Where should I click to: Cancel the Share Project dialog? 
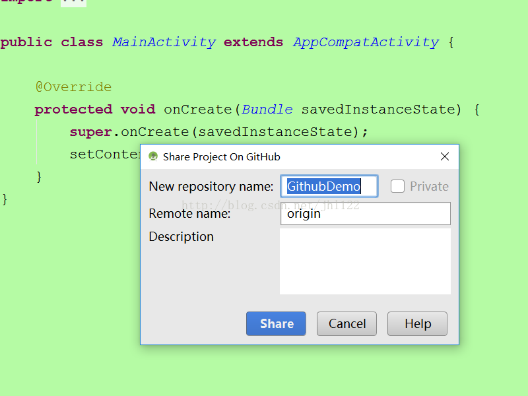pos(347,323)
